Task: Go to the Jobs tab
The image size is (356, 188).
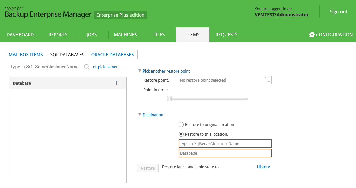Action: (x=91, y=35)
